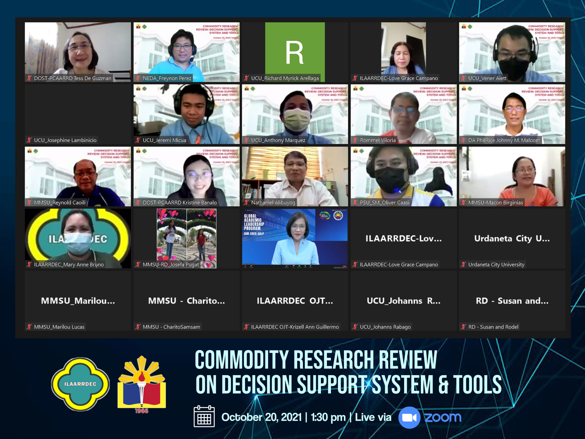The height and width of the screenshot is (439, 585).
Task: Select the Urdaneta City University participant tile
Action: click(512, 238)
